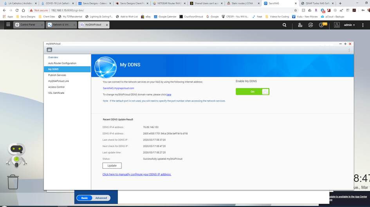Select the Basic mode toggle
Image resolution: width=370 pixels, height=207 pixels.
click(x=85, y=198)
